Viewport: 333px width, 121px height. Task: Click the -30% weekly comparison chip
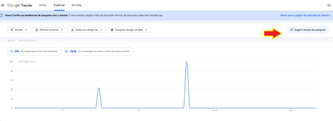98,51
